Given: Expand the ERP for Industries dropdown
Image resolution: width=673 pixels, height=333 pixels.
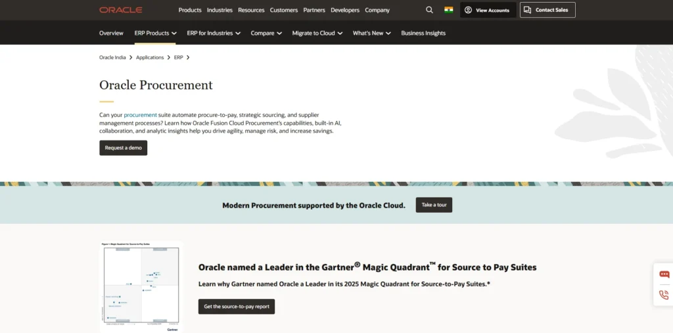Looking at the screenshot, I should tap(214, 33).
